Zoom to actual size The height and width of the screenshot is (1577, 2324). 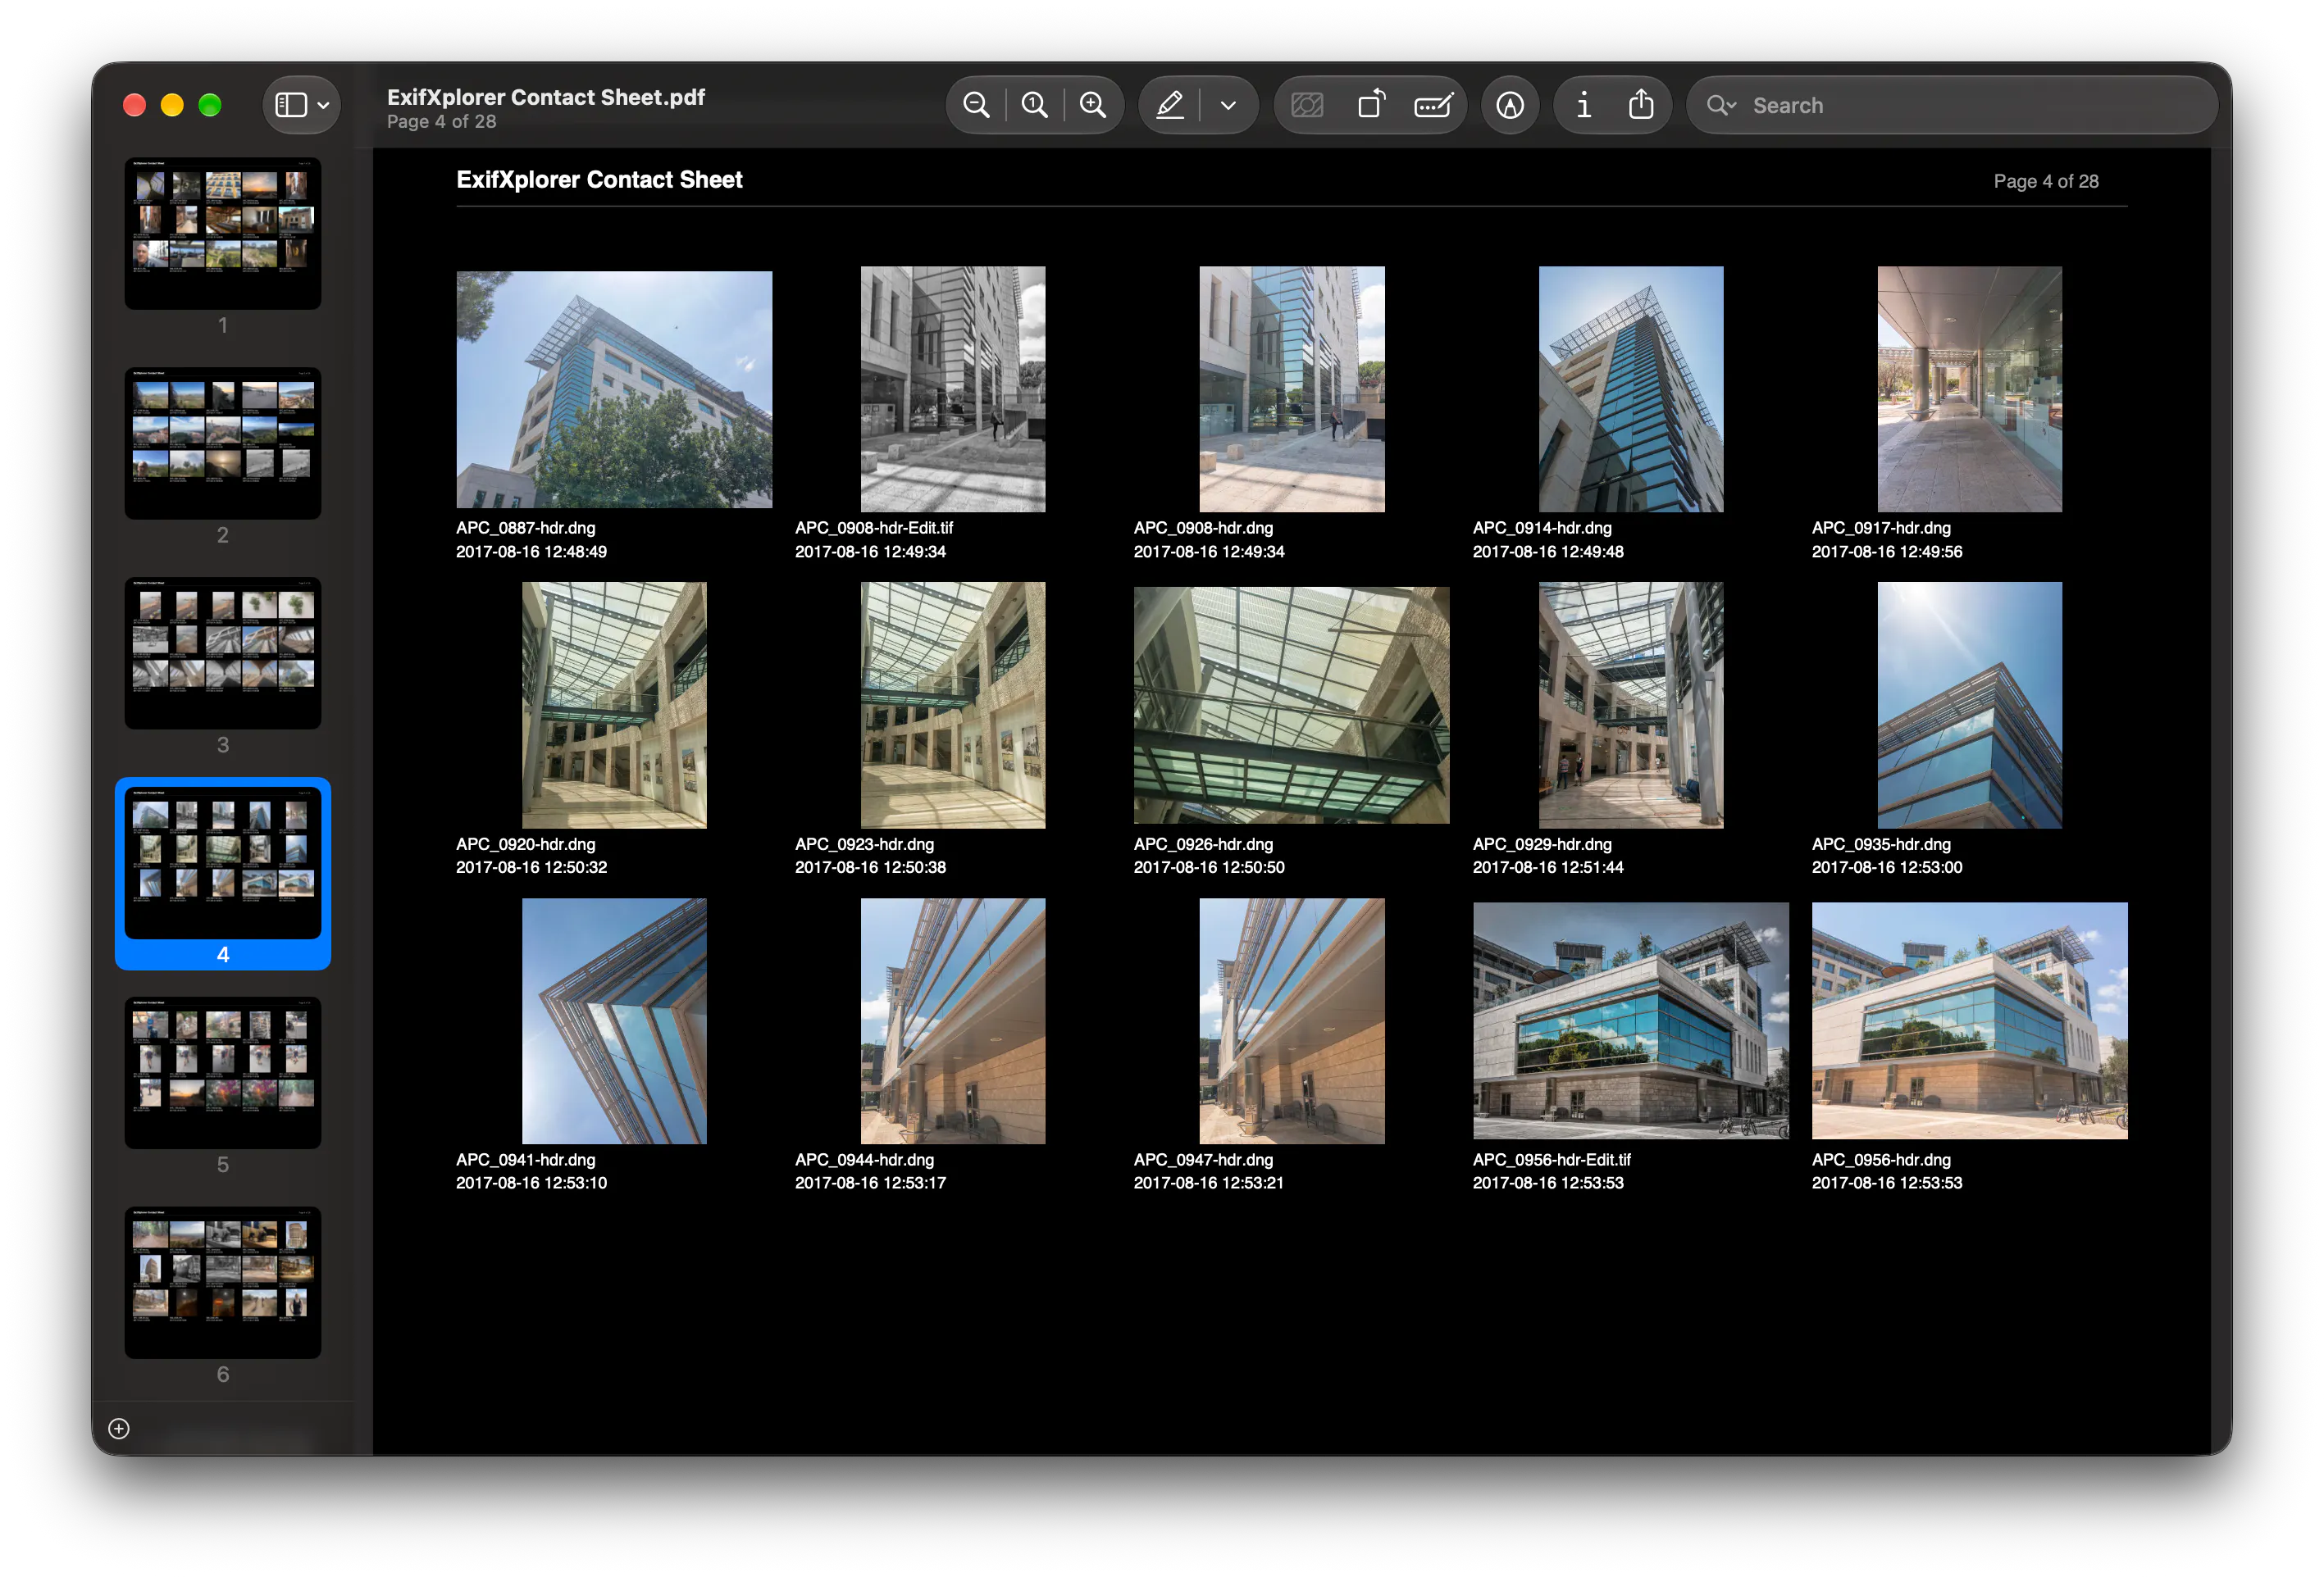click(x=1035, y=105)
